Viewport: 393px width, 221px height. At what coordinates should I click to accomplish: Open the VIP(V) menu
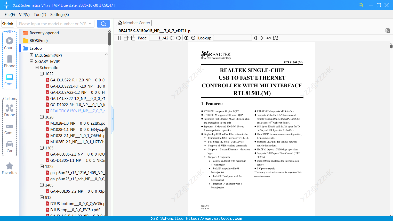pyautogui.click(x=24, y=15)
